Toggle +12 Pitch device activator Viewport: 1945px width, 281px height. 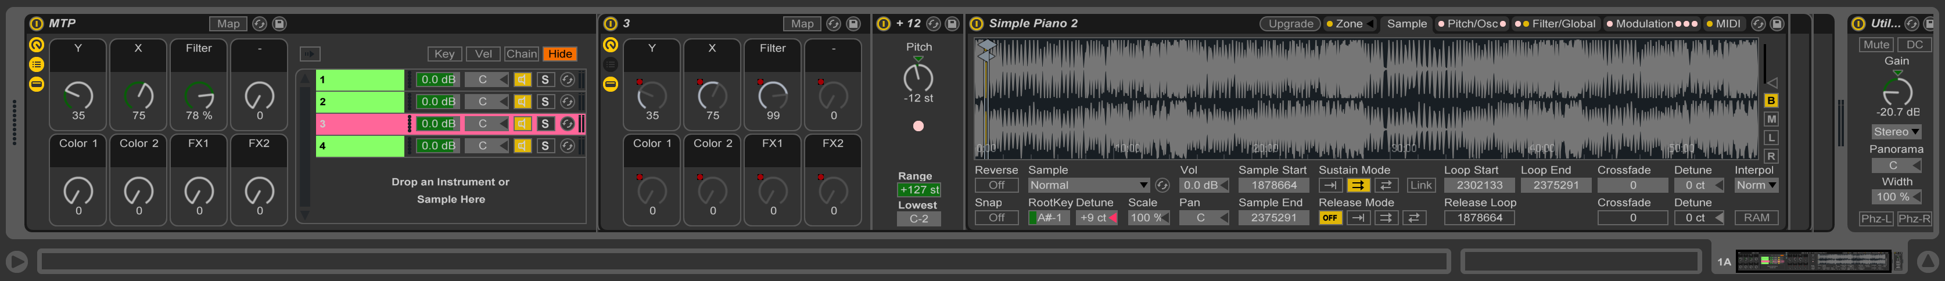[884, 23]
